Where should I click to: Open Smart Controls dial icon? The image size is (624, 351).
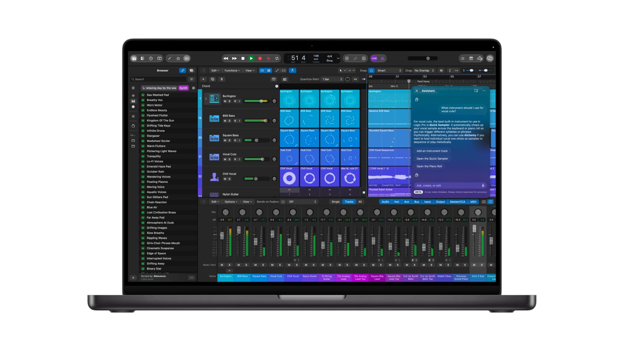pyautogui.click(x=178, y=58)
